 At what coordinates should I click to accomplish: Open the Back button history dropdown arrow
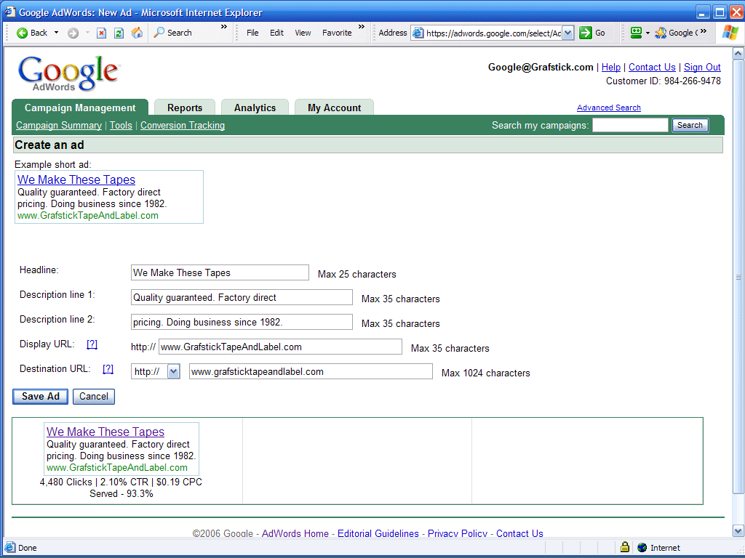(x=56, y=33)
